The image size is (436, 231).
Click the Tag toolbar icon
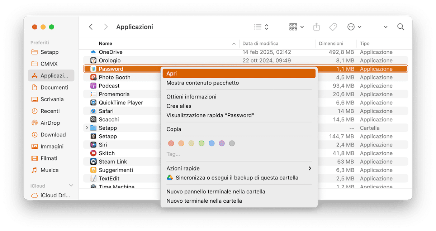pyautogui.click(x=333, y=27)
